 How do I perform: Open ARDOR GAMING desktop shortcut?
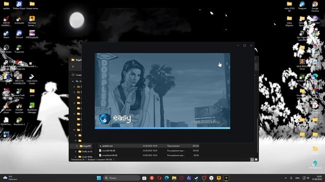7,21
